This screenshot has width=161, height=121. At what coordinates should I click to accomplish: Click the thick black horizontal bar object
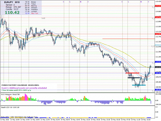click(x=134, y=78)
